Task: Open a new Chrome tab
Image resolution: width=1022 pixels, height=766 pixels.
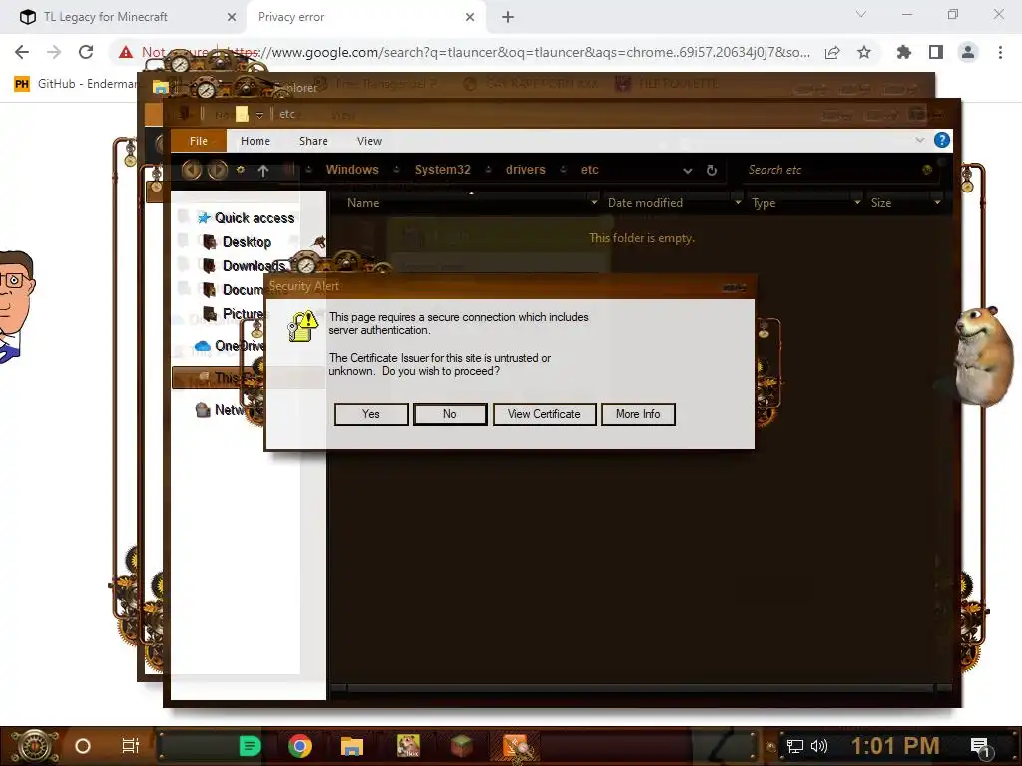Action: click(508, 18)
